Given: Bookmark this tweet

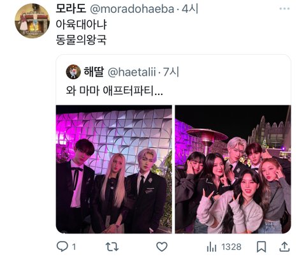Looking at the screenshot, I should (x=261, y=247).
